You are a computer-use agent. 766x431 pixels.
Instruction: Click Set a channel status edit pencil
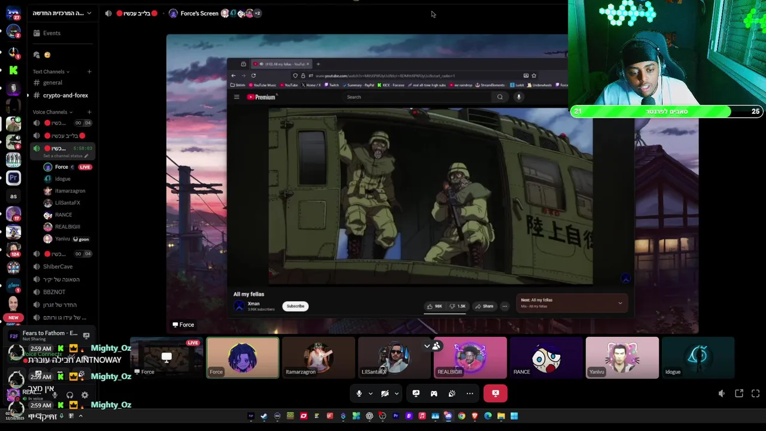coord(86,156)
